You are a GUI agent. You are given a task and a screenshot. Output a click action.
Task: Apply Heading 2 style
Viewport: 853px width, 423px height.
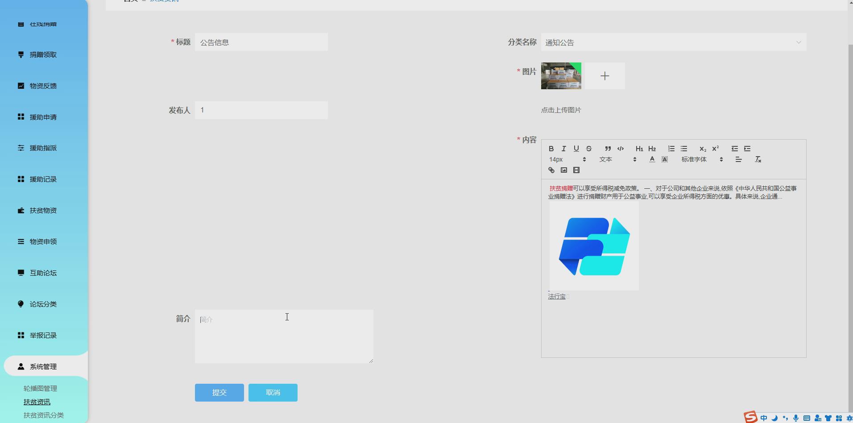[x=652, y=149]
